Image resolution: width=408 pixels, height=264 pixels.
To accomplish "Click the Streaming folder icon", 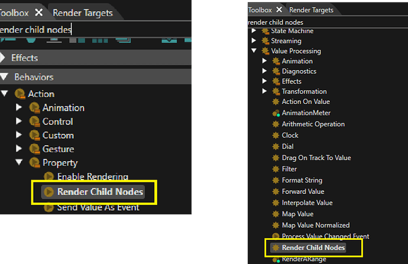I will [265, 41].
